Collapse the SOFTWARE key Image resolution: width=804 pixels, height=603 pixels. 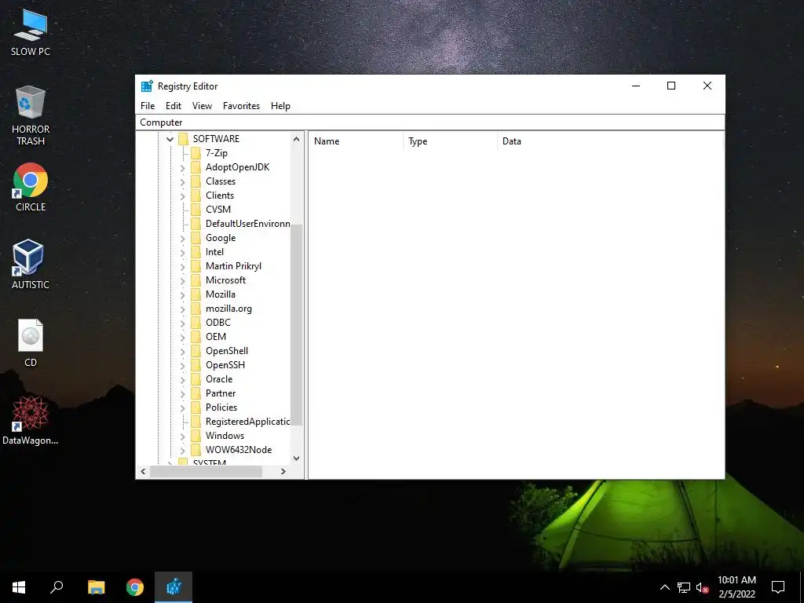tap(170, 139)
